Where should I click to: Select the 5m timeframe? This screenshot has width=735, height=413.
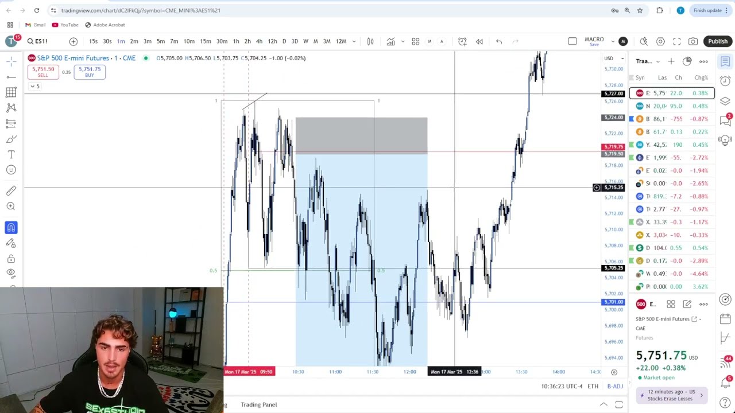(x=161, y=41)
